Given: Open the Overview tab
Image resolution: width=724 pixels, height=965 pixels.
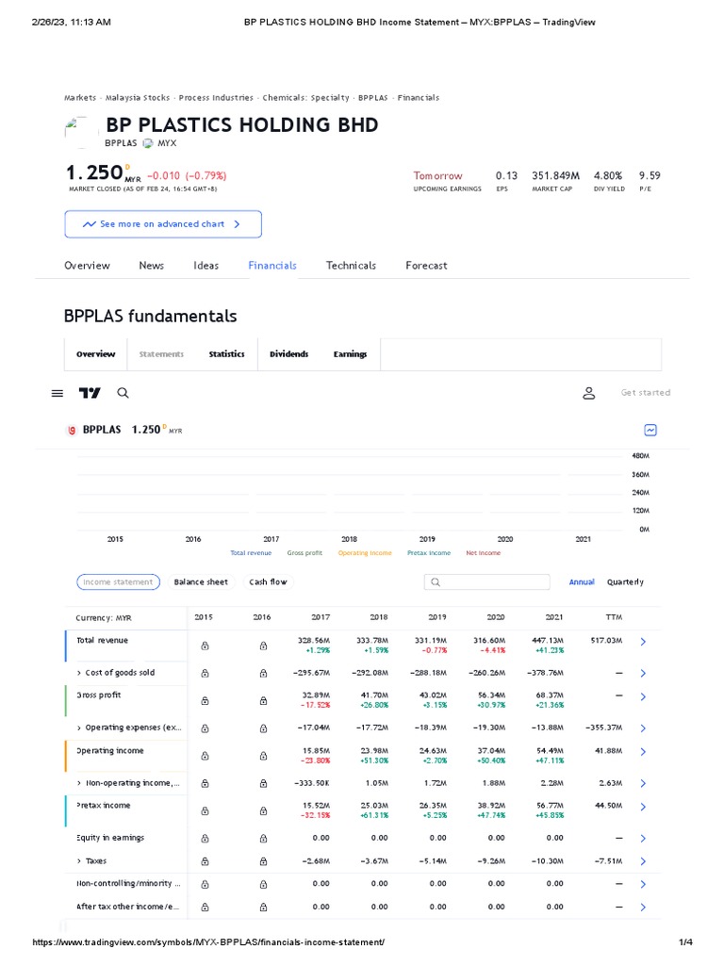Looking at the screenshot, I should coord(87,266).
